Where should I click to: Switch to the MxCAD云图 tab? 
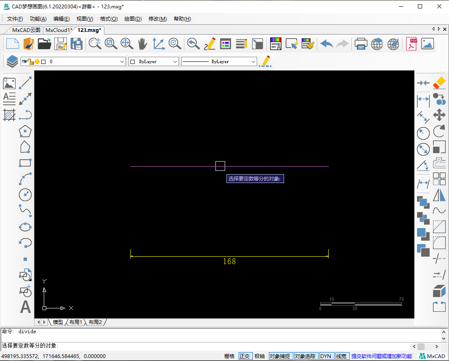(26, 30)
